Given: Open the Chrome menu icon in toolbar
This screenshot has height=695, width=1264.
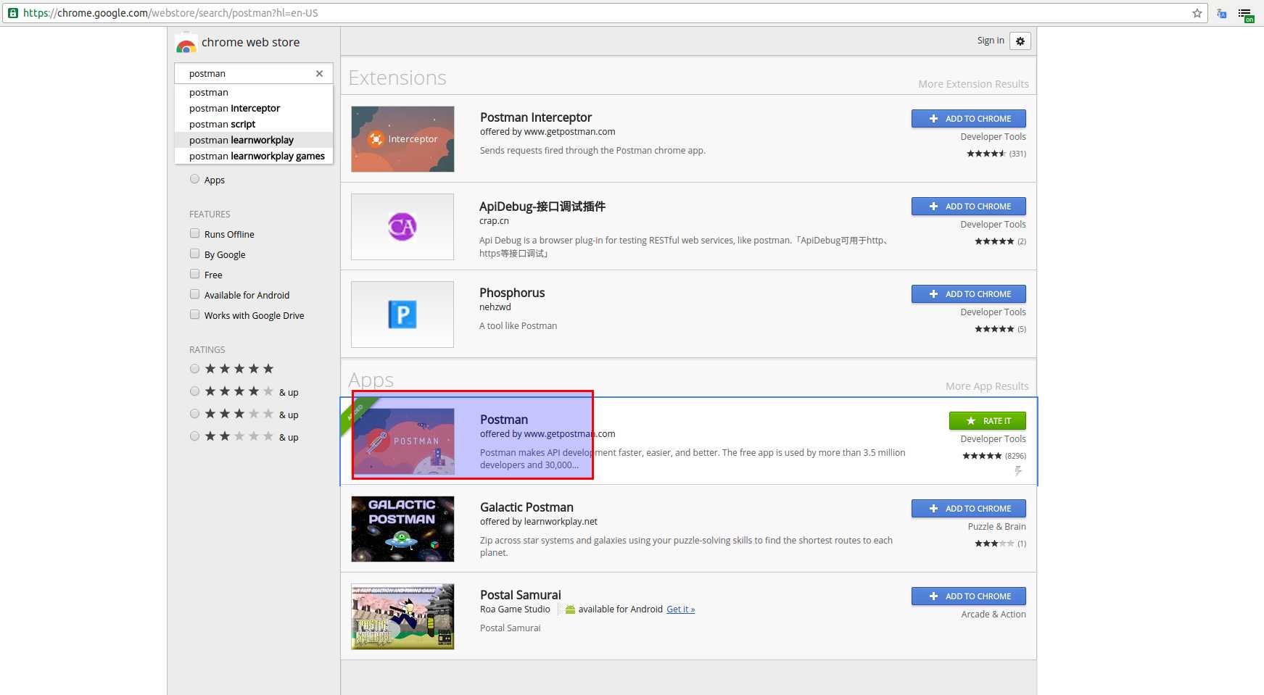Looking at the screenshot, I should [1245, 14].
